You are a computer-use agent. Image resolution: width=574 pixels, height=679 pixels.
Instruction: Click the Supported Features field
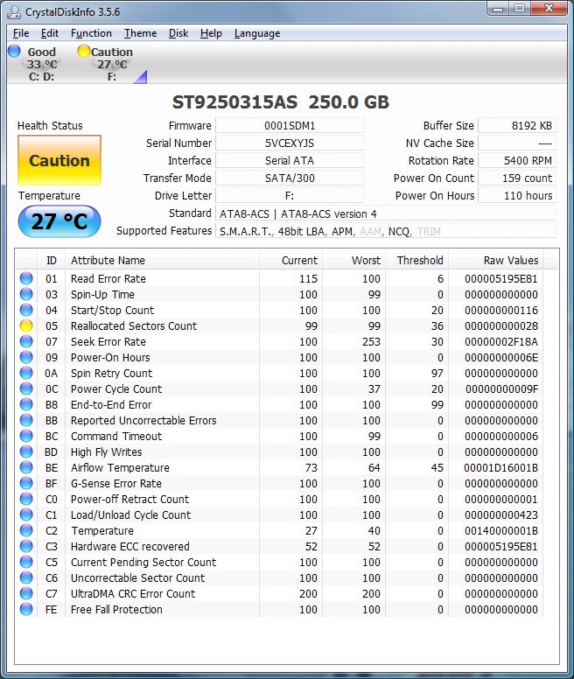(x=386, y=231)
